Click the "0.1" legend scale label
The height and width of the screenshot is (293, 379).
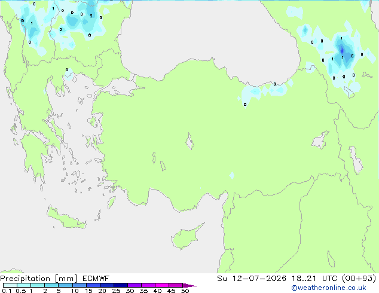click(7, 291)
